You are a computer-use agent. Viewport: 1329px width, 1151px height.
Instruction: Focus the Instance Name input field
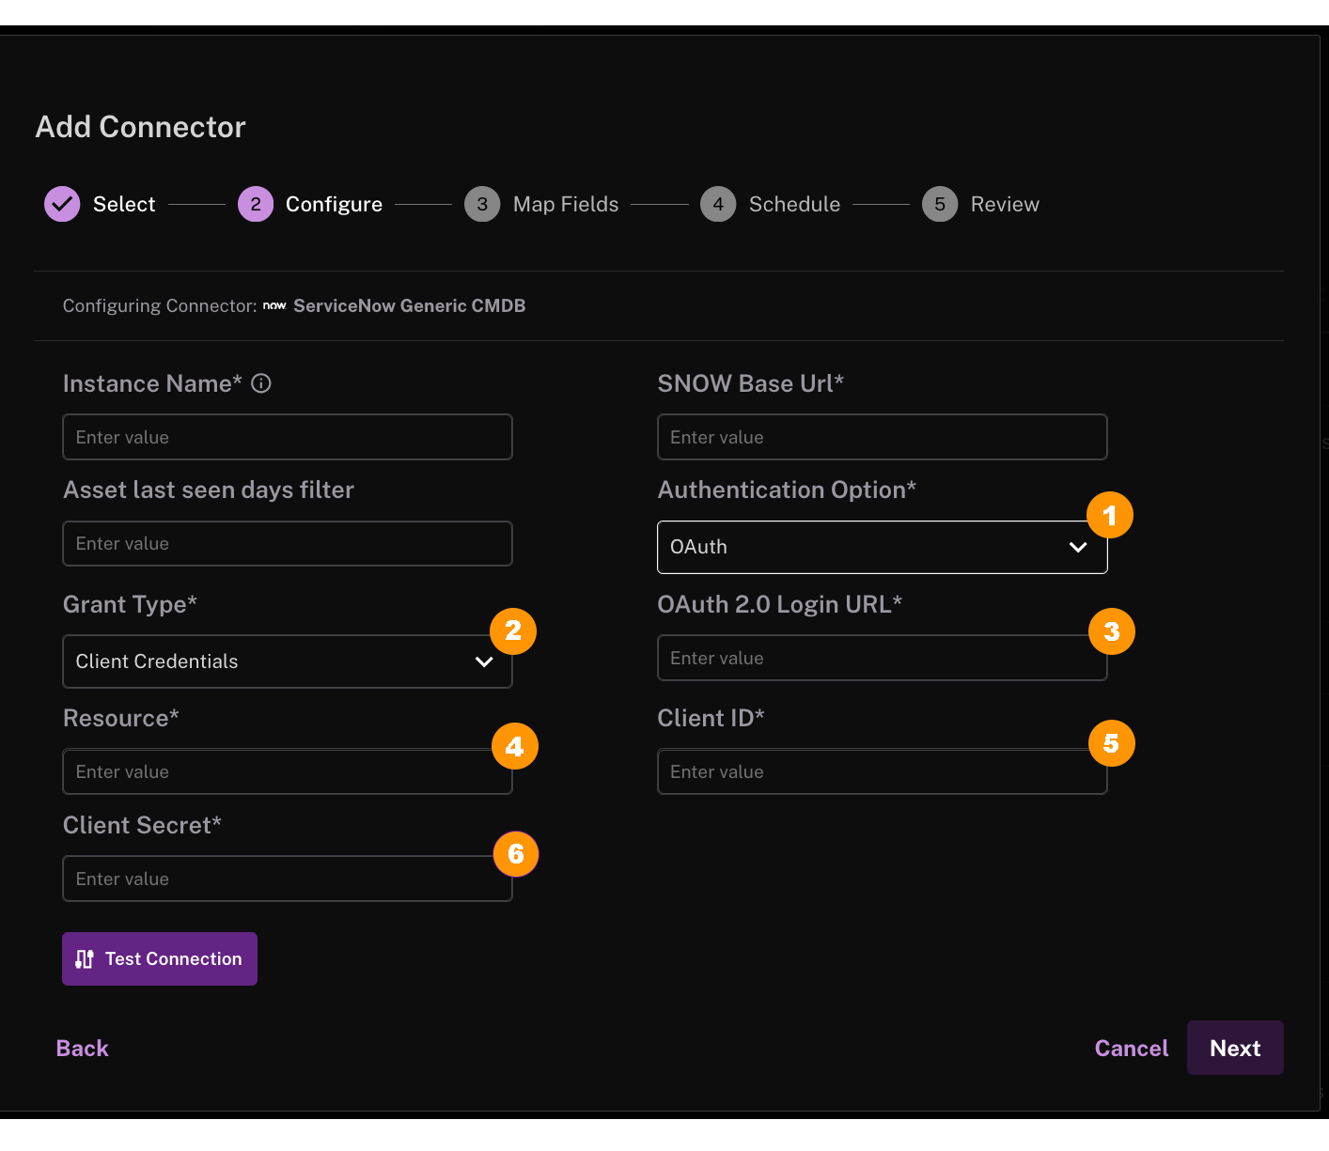(x=288, y=437)
